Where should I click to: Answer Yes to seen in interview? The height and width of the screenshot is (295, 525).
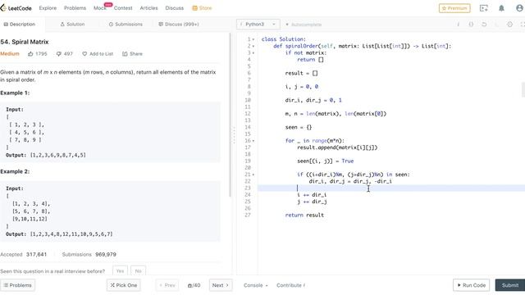(x=120, y=271)
